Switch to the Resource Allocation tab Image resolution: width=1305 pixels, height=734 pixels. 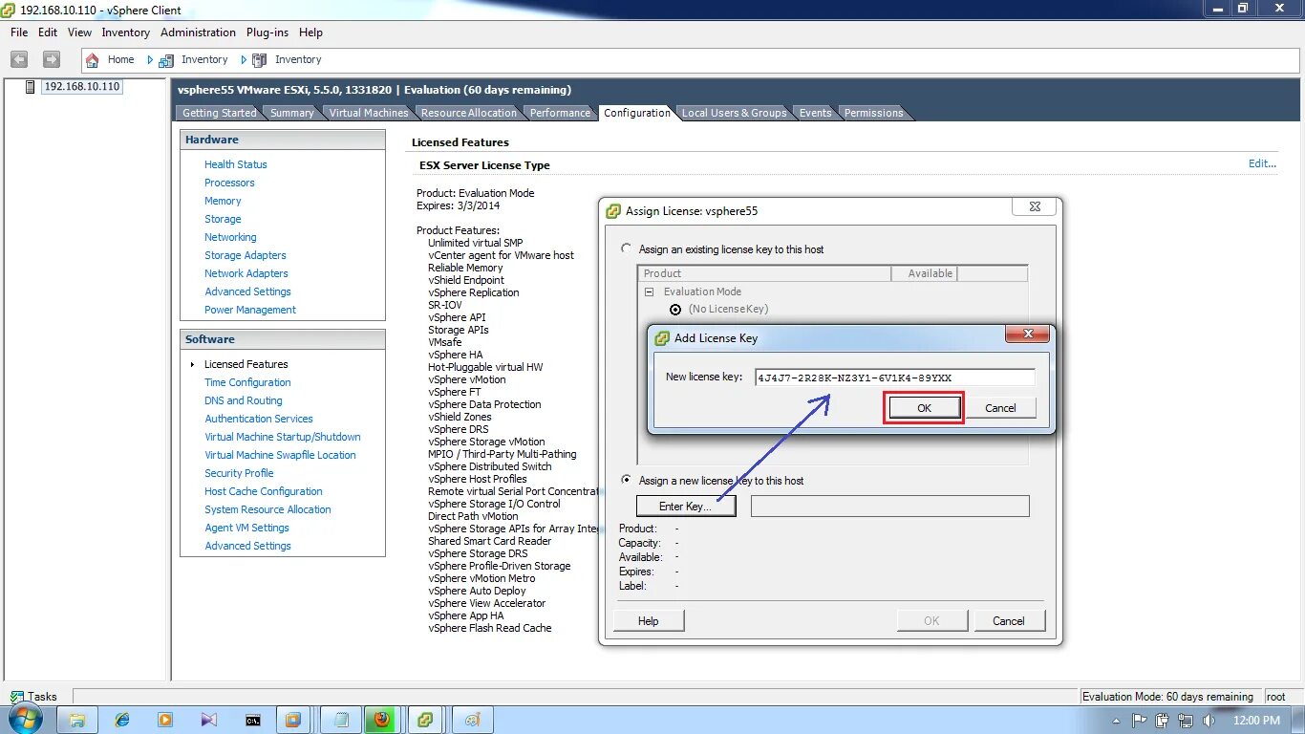469,113
